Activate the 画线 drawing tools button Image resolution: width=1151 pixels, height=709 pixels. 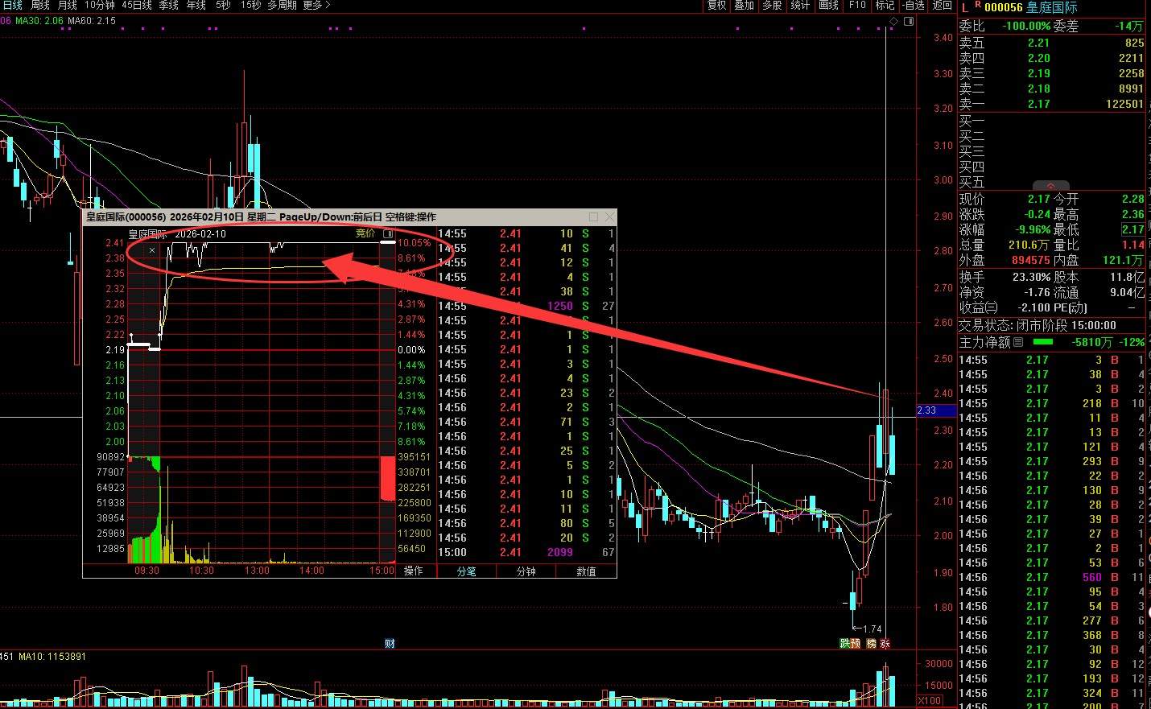[x=828, y=5]
